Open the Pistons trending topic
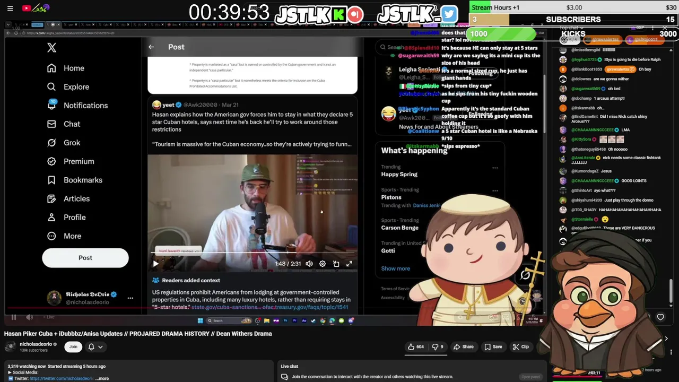This screenshot has height=382, width=679. tap(391, 197)
